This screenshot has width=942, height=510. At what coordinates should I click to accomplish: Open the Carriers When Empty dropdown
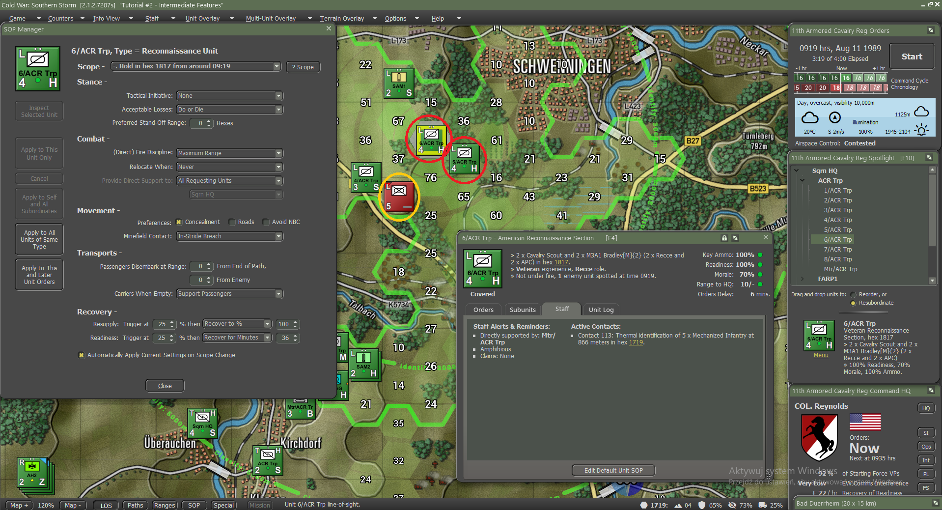point(230,294)
